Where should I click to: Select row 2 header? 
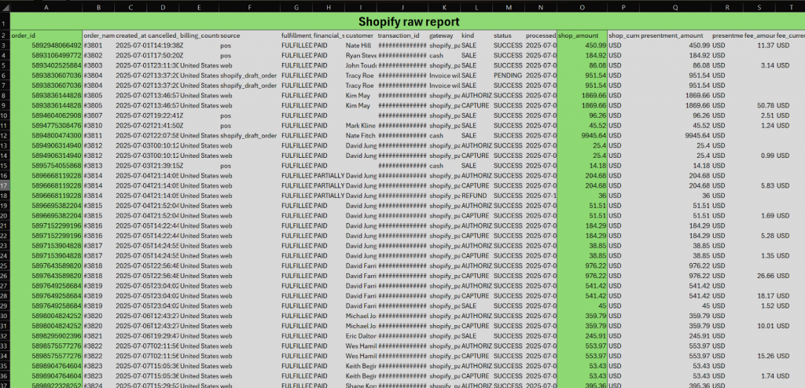point(5,36)
